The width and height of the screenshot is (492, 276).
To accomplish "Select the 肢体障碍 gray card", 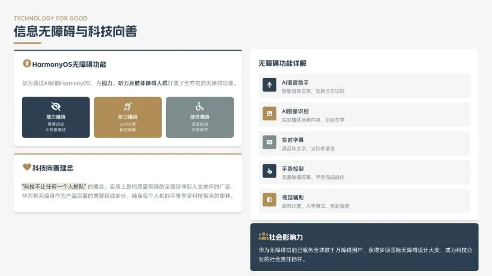I will pos(200,117).
